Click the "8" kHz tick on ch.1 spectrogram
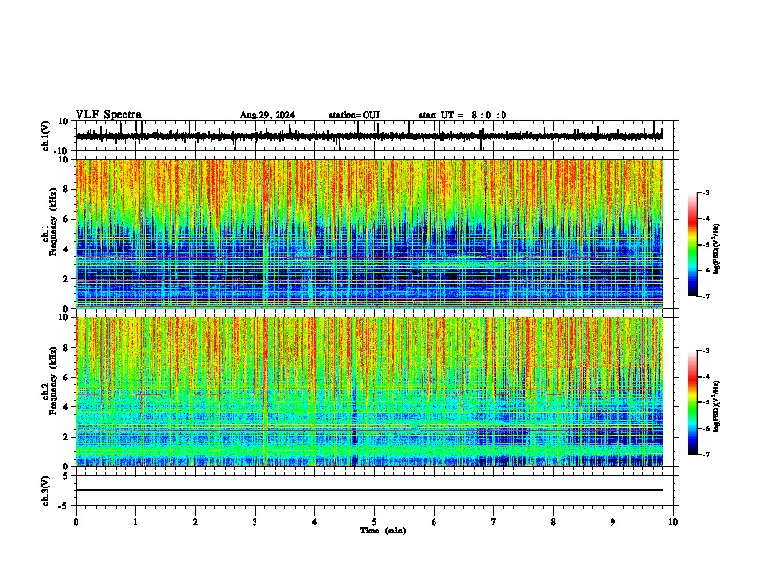This screenshot has height=585, width=758. point(67,189)
